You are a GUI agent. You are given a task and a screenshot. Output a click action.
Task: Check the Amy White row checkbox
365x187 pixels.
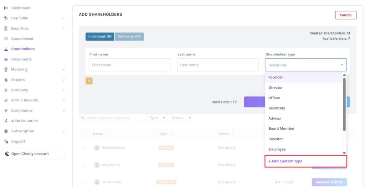tap(84, 165)
